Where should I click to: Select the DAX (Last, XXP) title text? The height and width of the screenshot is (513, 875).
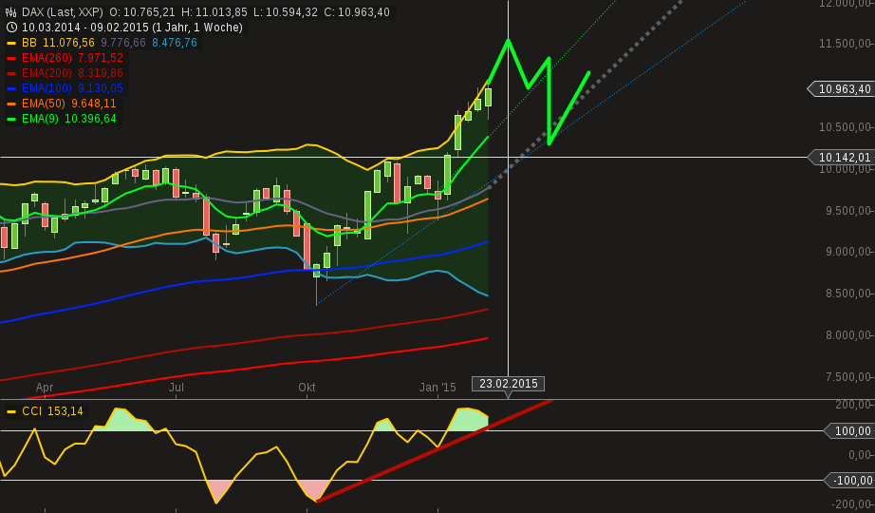[63, 12]
